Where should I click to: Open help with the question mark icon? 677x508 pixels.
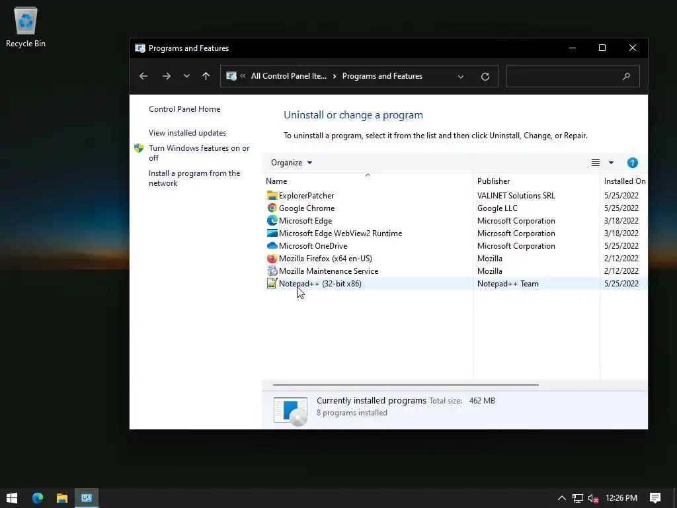632,163
